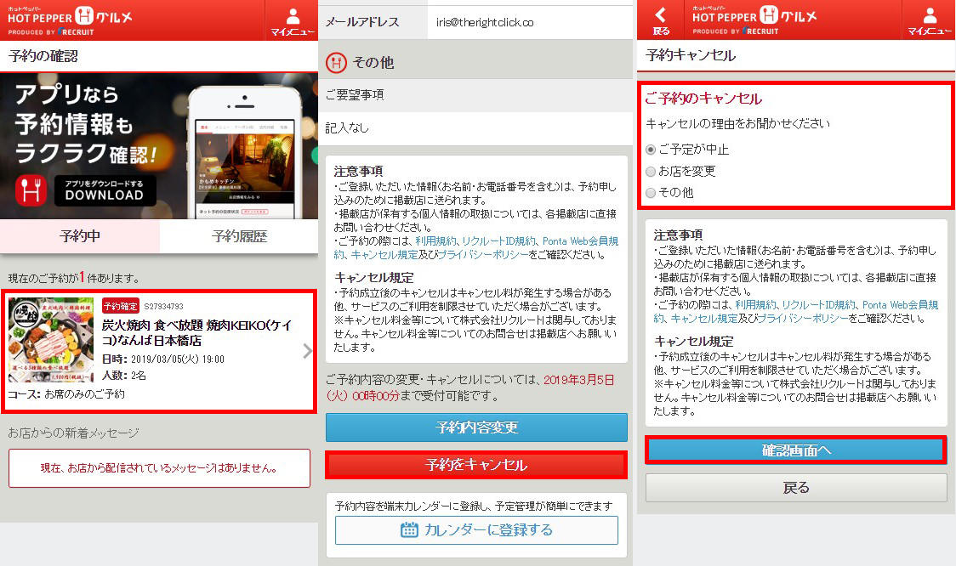Screen dimensions: 956x566
Task: Open My Menu in the left panel header
Action: [x=292, y=20]
